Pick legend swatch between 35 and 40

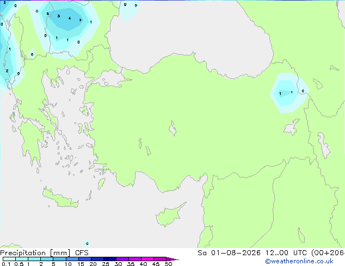coord(135,259)
